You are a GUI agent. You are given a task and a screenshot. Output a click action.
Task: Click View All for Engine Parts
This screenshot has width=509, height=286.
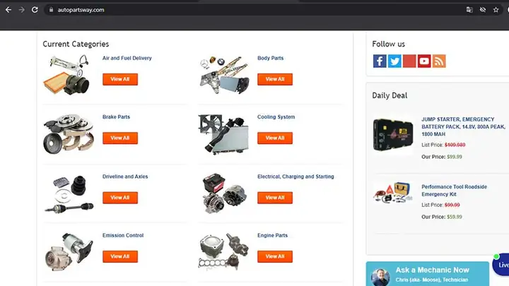(x=275, y=256)
